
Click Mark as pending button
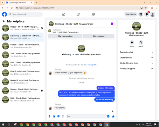65,36
